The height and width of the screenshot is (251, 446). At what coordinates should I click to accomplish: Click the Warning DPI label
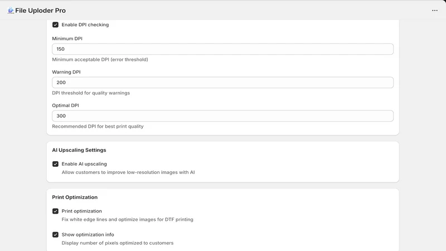click(66, 72)
